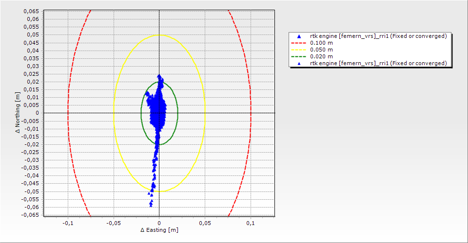Click the lowest blue triangle data point
Image resolution: width=468 pixels, height=243 pixels.
[x=151, y=206]
